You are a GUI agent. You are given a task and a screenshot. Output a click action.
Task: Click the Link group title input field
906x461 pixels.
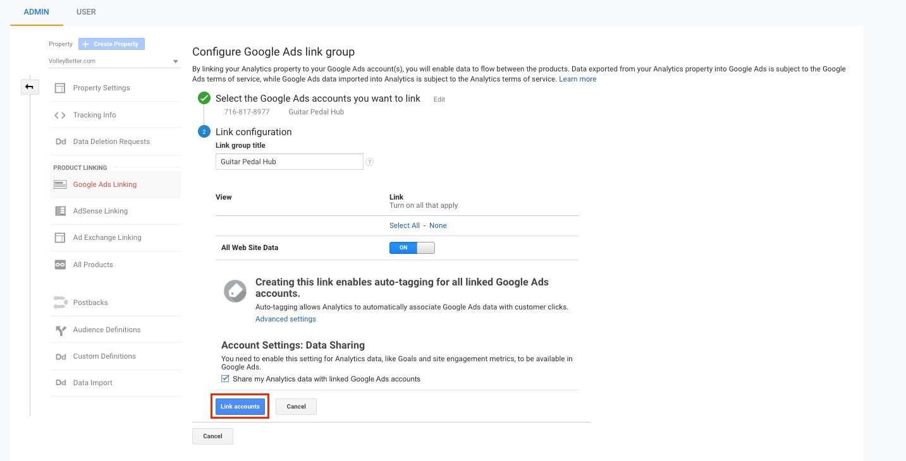290,162
